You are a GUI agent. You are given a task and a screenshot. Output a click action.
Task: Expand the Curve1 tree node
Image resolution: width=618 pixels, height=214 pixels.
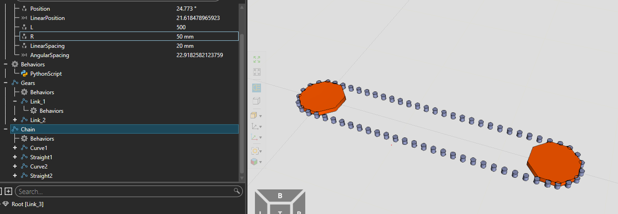pyautogui.click(x=15, y=148)
